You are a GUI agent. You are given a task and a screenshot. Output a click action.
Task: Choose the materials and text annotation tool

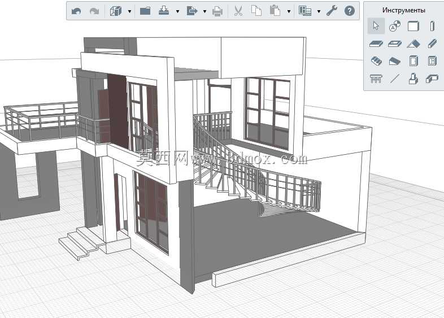pos(395,26)
